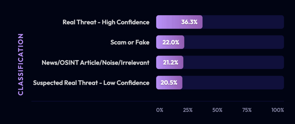Click the "News/OSINT Article/Noise/Irrelevant" label

click(x=95, y=62)
